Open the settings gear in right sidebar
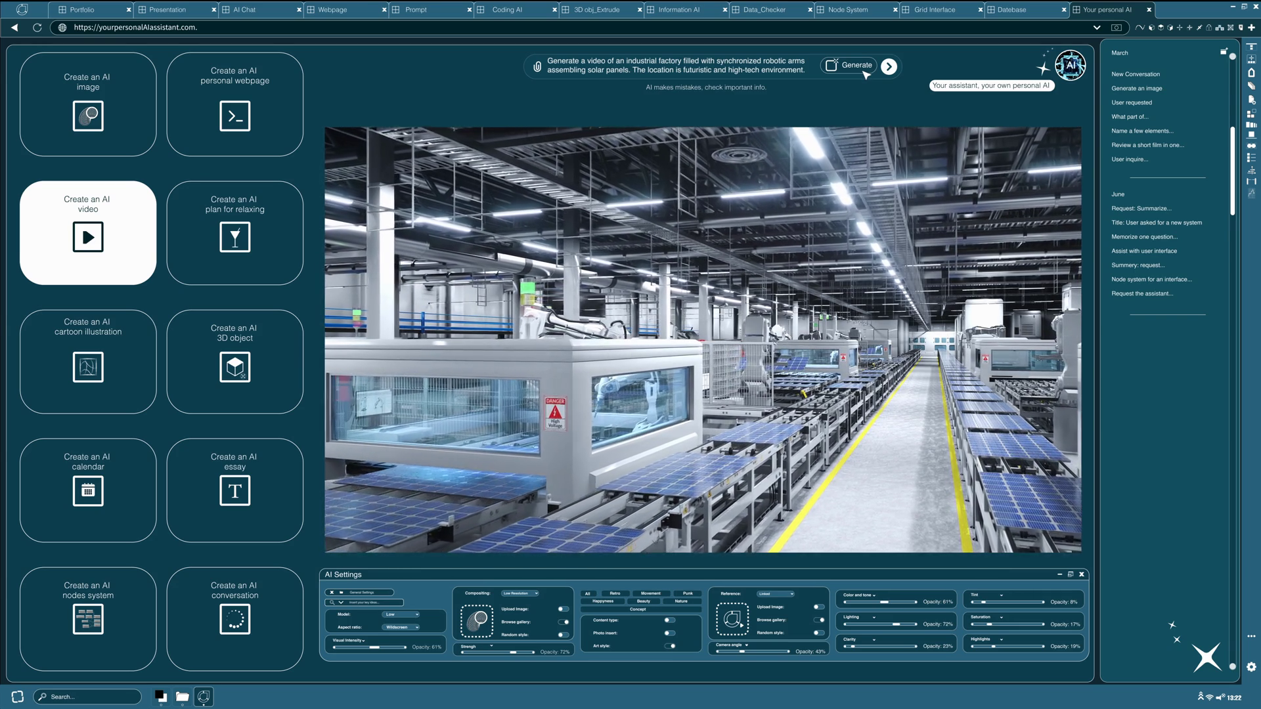The image size is (1261, 709). 1251,666
